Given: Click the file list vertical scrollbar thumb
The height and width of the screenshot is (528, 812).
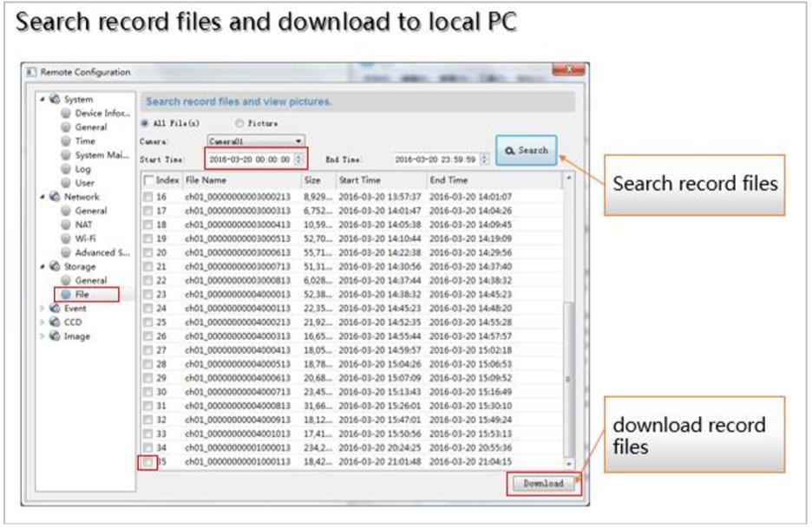Looking at the screenshot, I should (x=568, y=378).
